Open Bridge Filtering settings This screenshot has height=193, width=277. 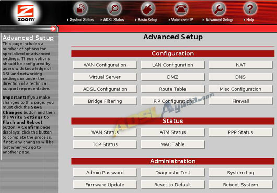105,101
